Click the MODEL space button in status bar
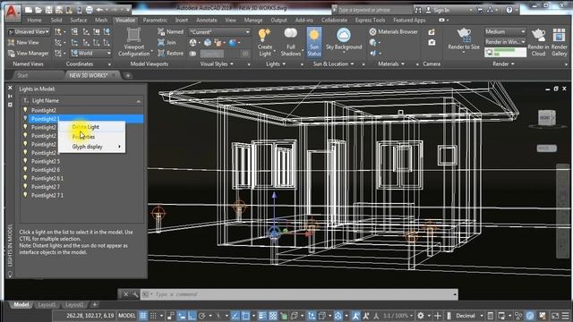The width and height of the screenshot is (573, 322). pos(127,316)
